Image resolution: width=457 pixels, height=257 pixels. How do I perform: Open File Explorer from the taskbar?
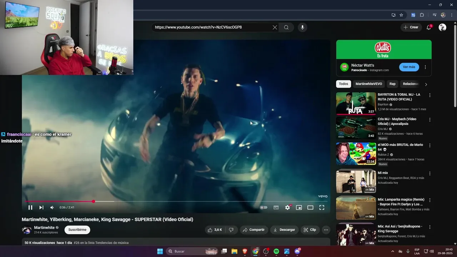point(234,251)
